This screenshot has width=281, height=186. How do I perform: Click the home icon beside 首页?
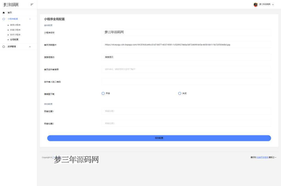tap(3, 13)
